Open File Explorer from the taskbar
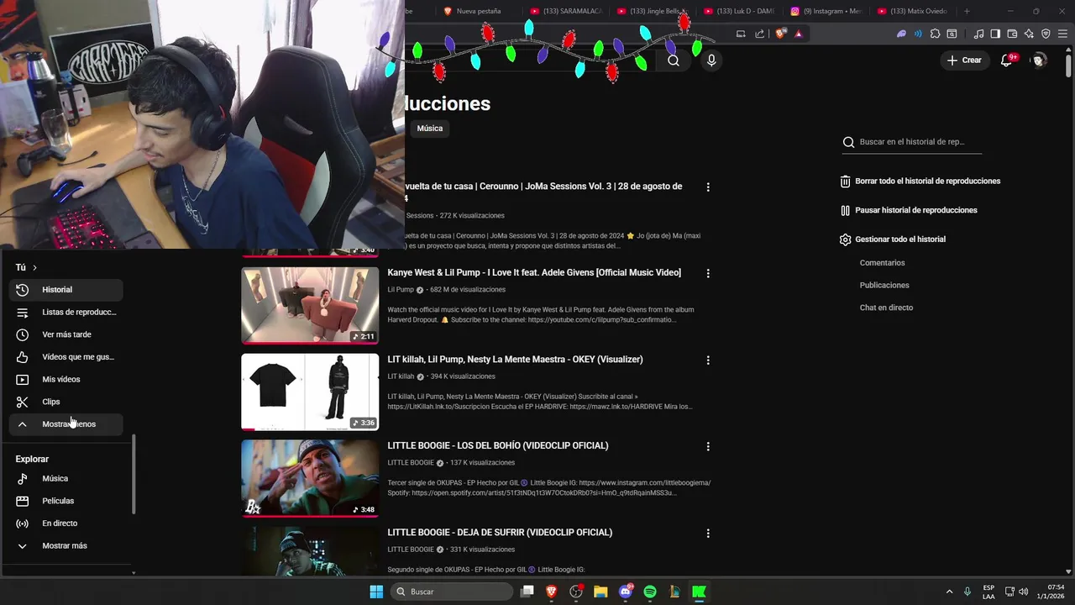This screenshot has width=1075, height=605. pyautogui.click(x=600, y=592)
